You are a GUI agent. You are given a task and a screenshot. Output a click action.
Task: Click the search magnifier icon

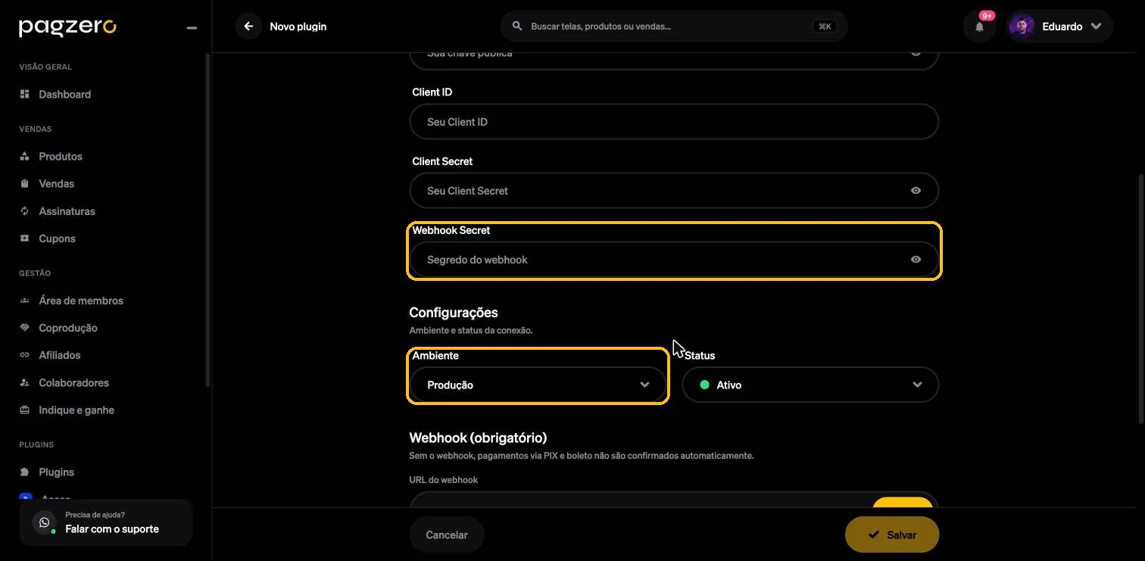pos(517,26)
